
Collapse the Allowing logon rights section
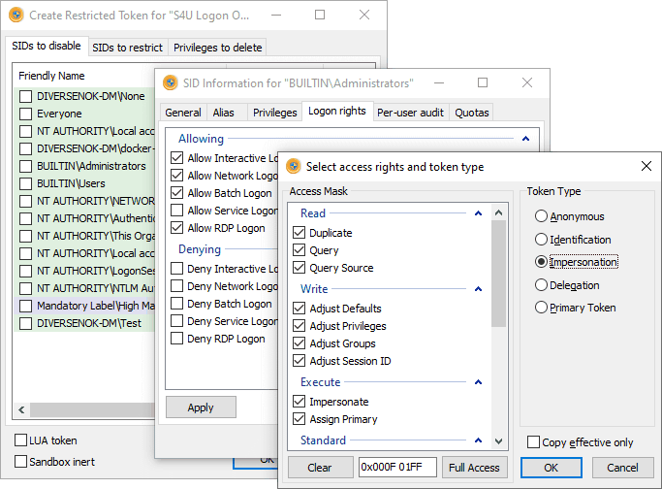pos(524,139)
